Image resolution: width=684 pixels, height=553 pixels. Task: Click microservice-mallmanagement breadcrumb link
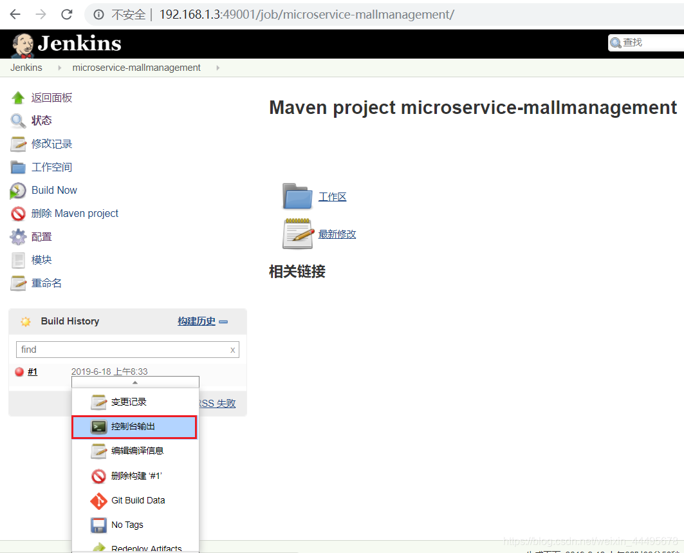[136, 68]
